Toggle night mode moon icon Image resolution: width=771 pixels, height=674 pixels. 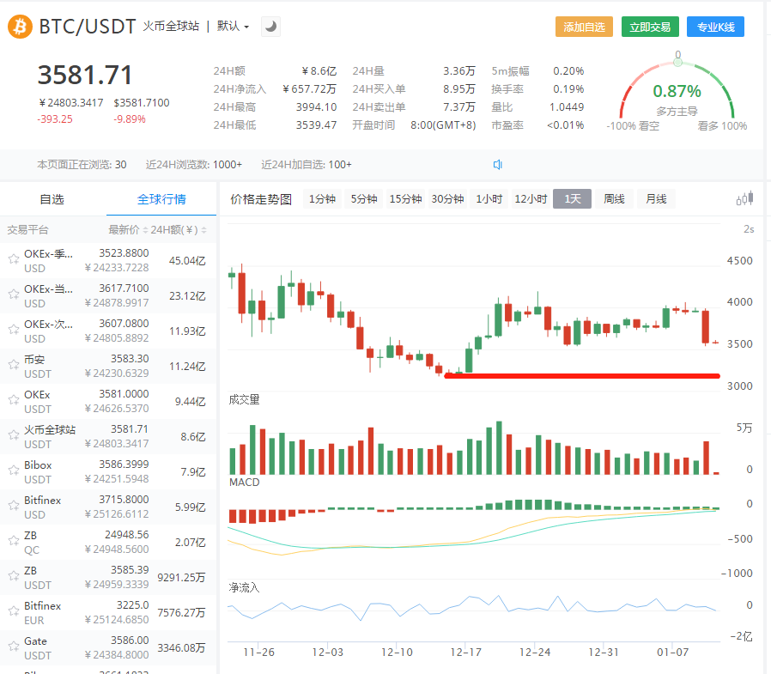click(270, 27)
